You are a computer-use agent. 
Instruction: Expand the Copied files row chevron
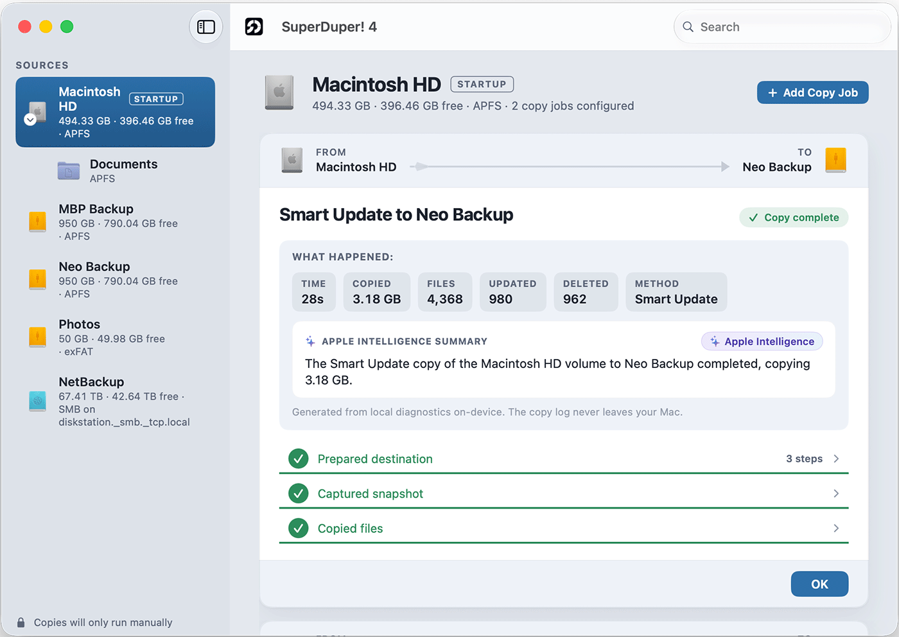836,528
